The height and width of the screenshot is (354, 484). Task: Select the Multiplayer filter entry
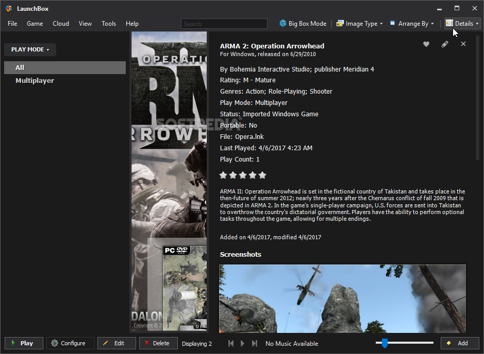point(65,81)
